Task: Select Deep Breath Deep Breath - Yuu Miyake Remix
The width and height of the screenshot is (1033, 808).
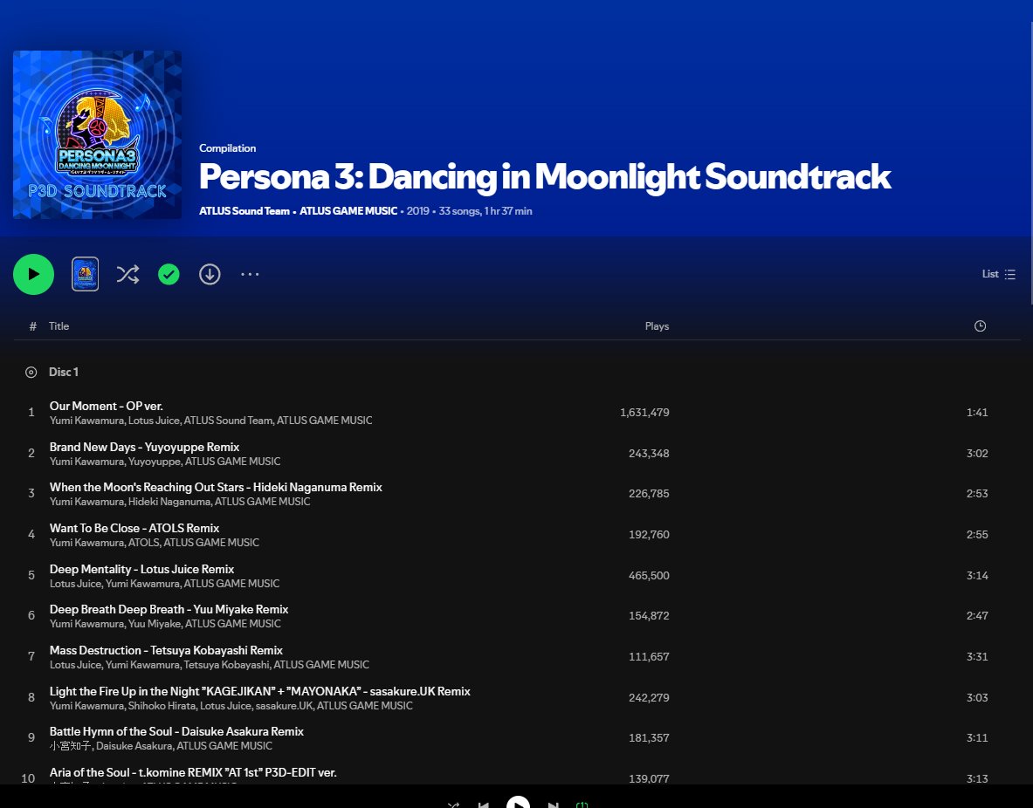Action: tap(169, 610)
